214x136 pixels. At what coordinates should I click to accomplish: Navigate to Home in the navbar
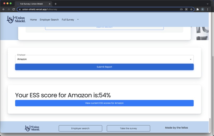pyautogui.click(x=33, y=20)
